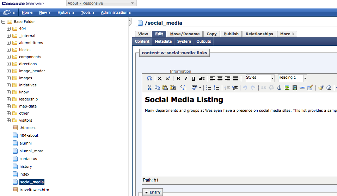This screenshot has width=337, height=196.
Task: Paste as plain text icon
Action: (x=173, y=87)
